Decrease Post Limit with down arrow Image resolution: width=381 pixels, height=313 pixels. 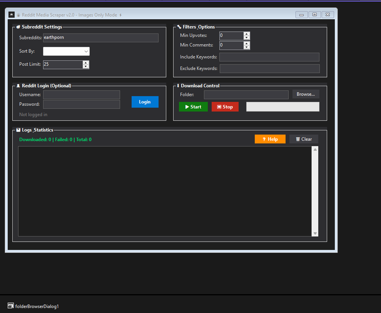tap(86, 67)
